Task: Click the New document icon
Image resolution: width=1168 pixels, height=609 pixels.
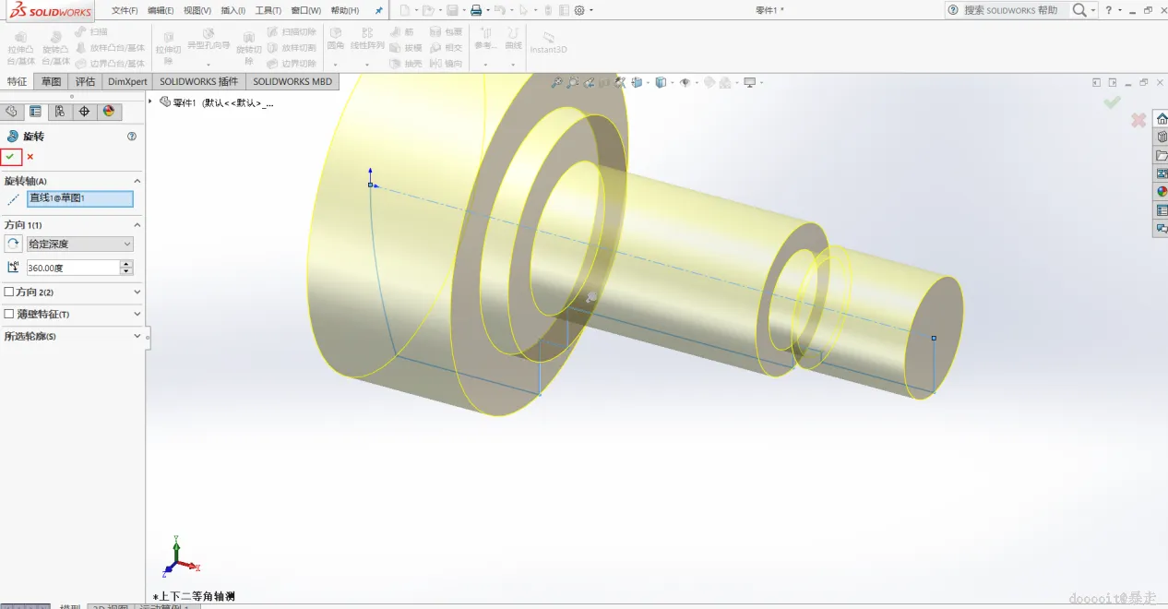Action: pyautogui.click(x=404, y=10)
